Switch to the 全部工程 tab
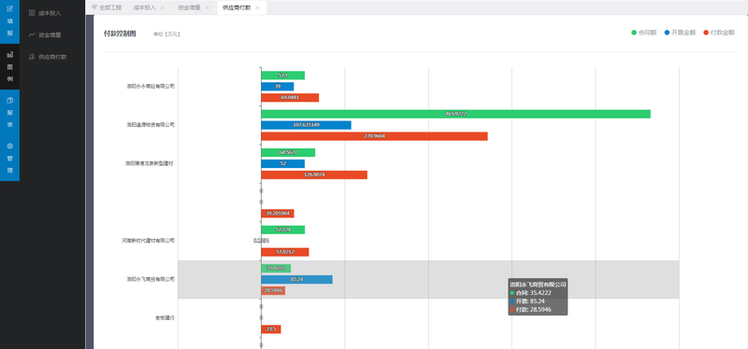 pyautogui.click(x=107, y=7)
